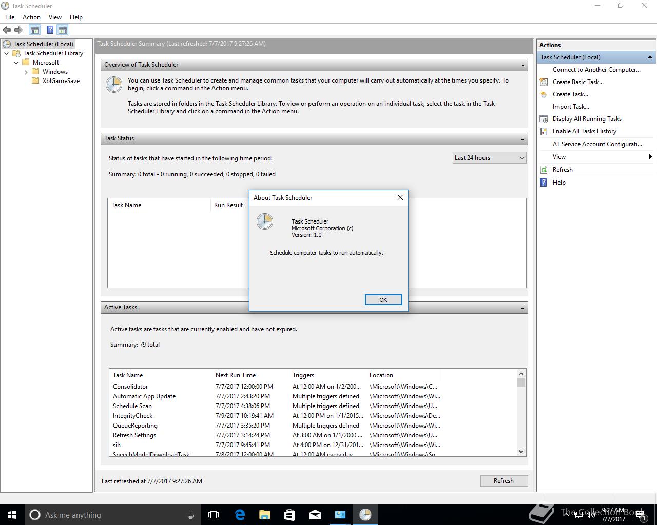Click the Active Tasks scrollbar thumb
Image resolution: width=657 pixels, height=525 pixels.
click(x=521, y=382)
